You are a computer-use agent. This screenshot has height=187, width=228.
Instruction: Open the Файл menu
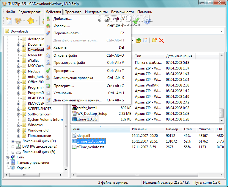coord(10,12)
